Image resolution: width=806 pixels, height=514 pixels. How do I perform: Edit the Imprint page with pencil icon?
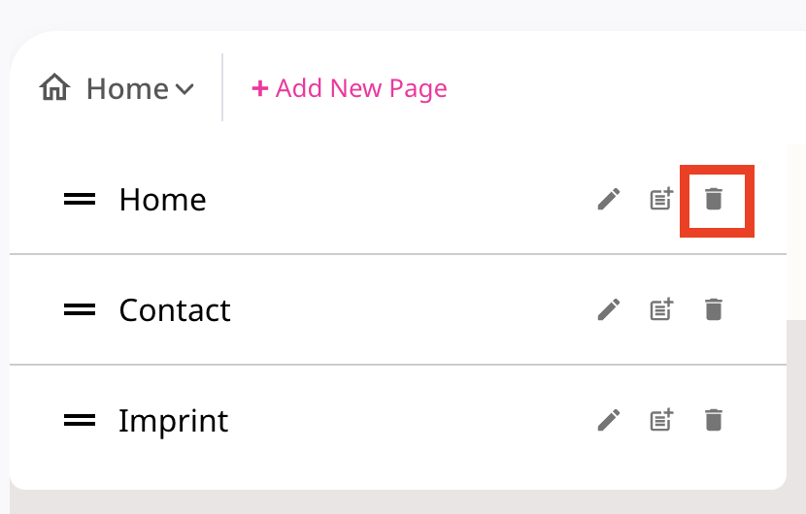pyautogui.click(x=609, y=420)
